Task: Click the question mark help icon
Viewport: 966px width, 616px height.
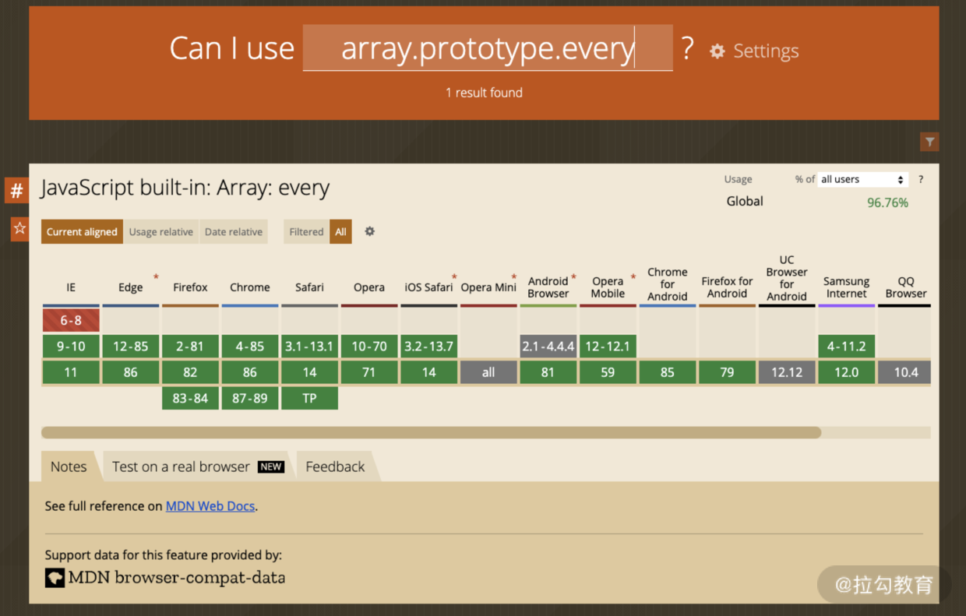Action: pos(921,179)
